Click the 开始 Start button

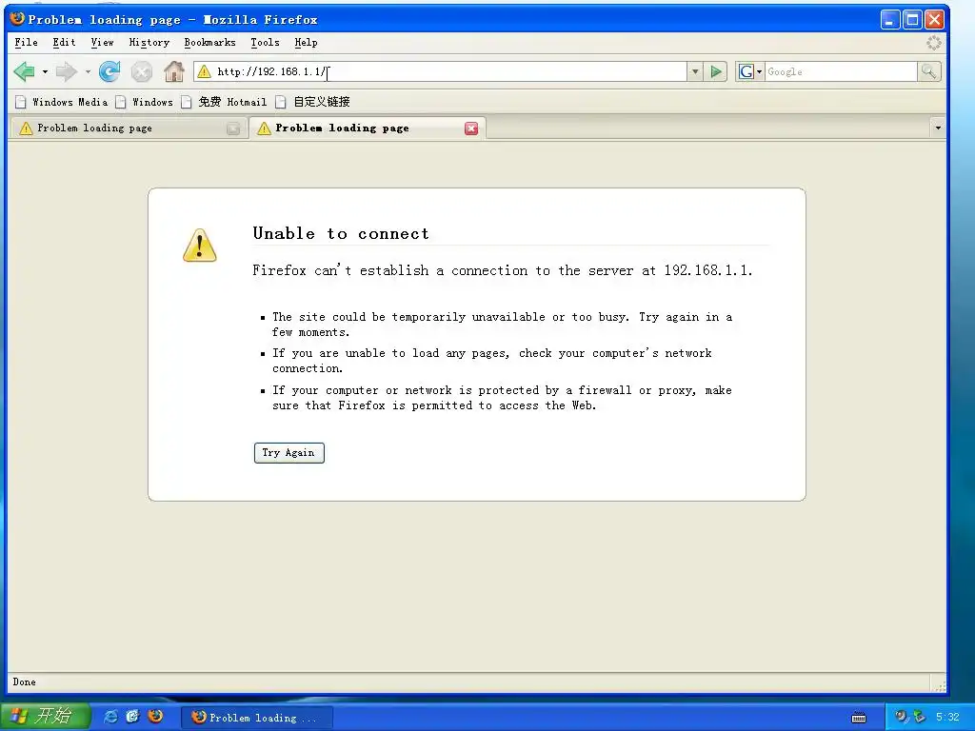[45, 716]
